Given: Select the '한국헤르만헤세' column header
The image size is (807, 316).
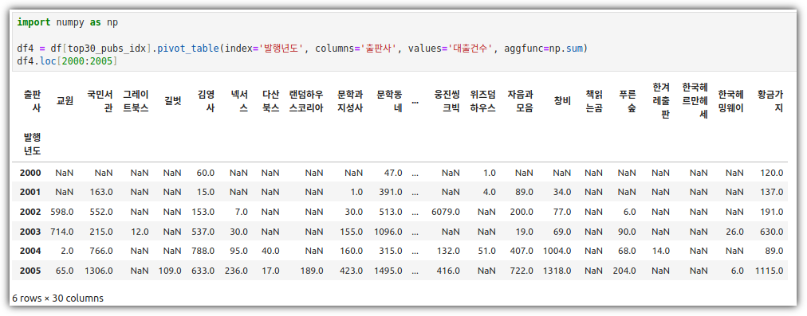Looking at the screenshot, I should pyautogui.click(x=695, y=101).
